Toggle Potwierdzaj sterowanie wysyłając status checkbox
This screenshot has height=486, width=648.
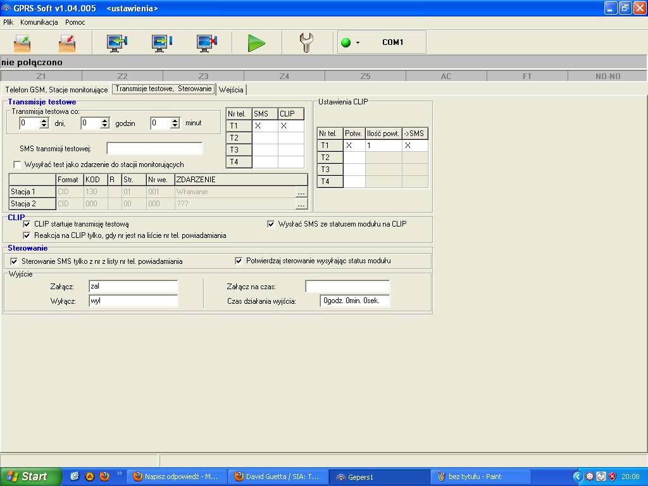click(239, 261)
